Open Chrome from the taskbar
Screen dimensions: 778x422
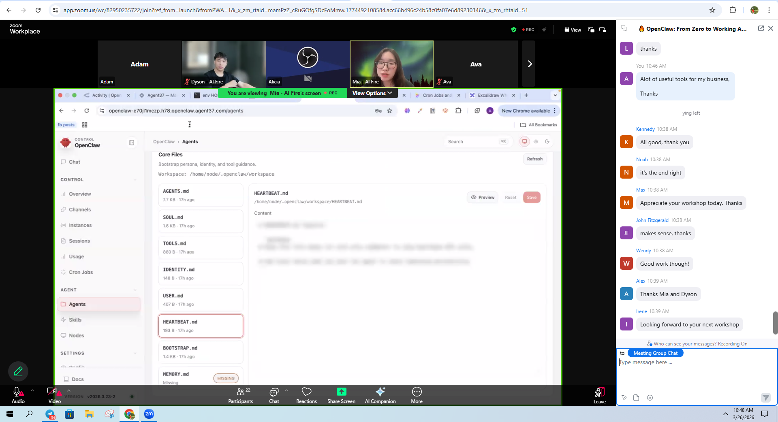129,414
